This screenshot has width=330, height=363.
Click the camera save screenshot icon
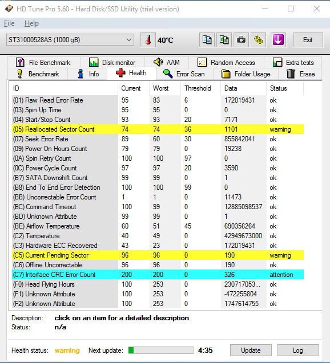pos(241,40)
